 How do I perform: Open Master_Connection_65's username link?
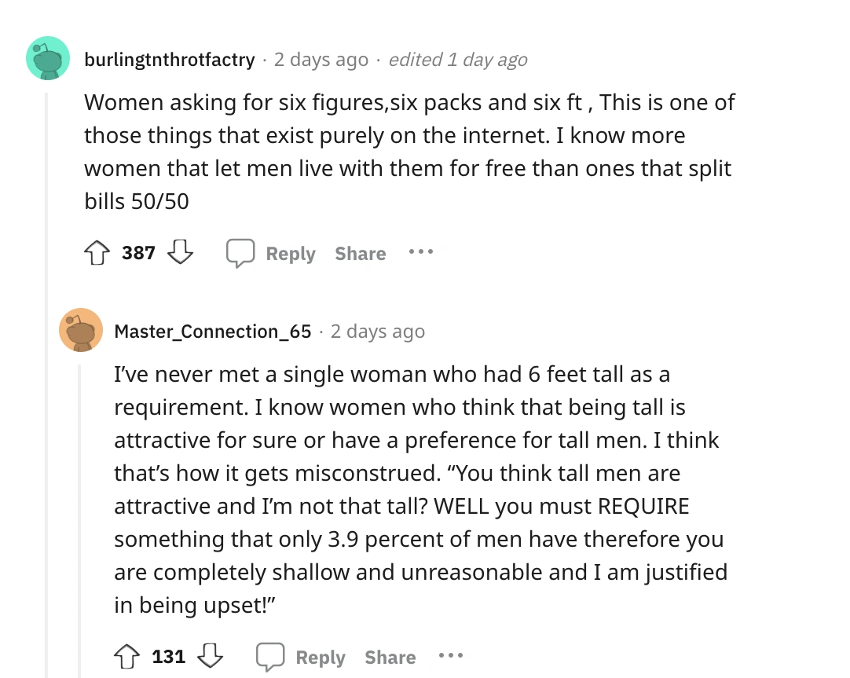[x=213, y=332]
